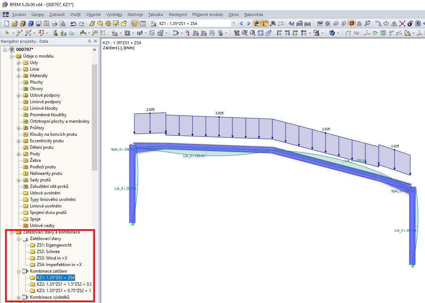Viewport: 425px width, 303px height.
Task: Open the Soubor menu
Action: click(x=19, y=14)
